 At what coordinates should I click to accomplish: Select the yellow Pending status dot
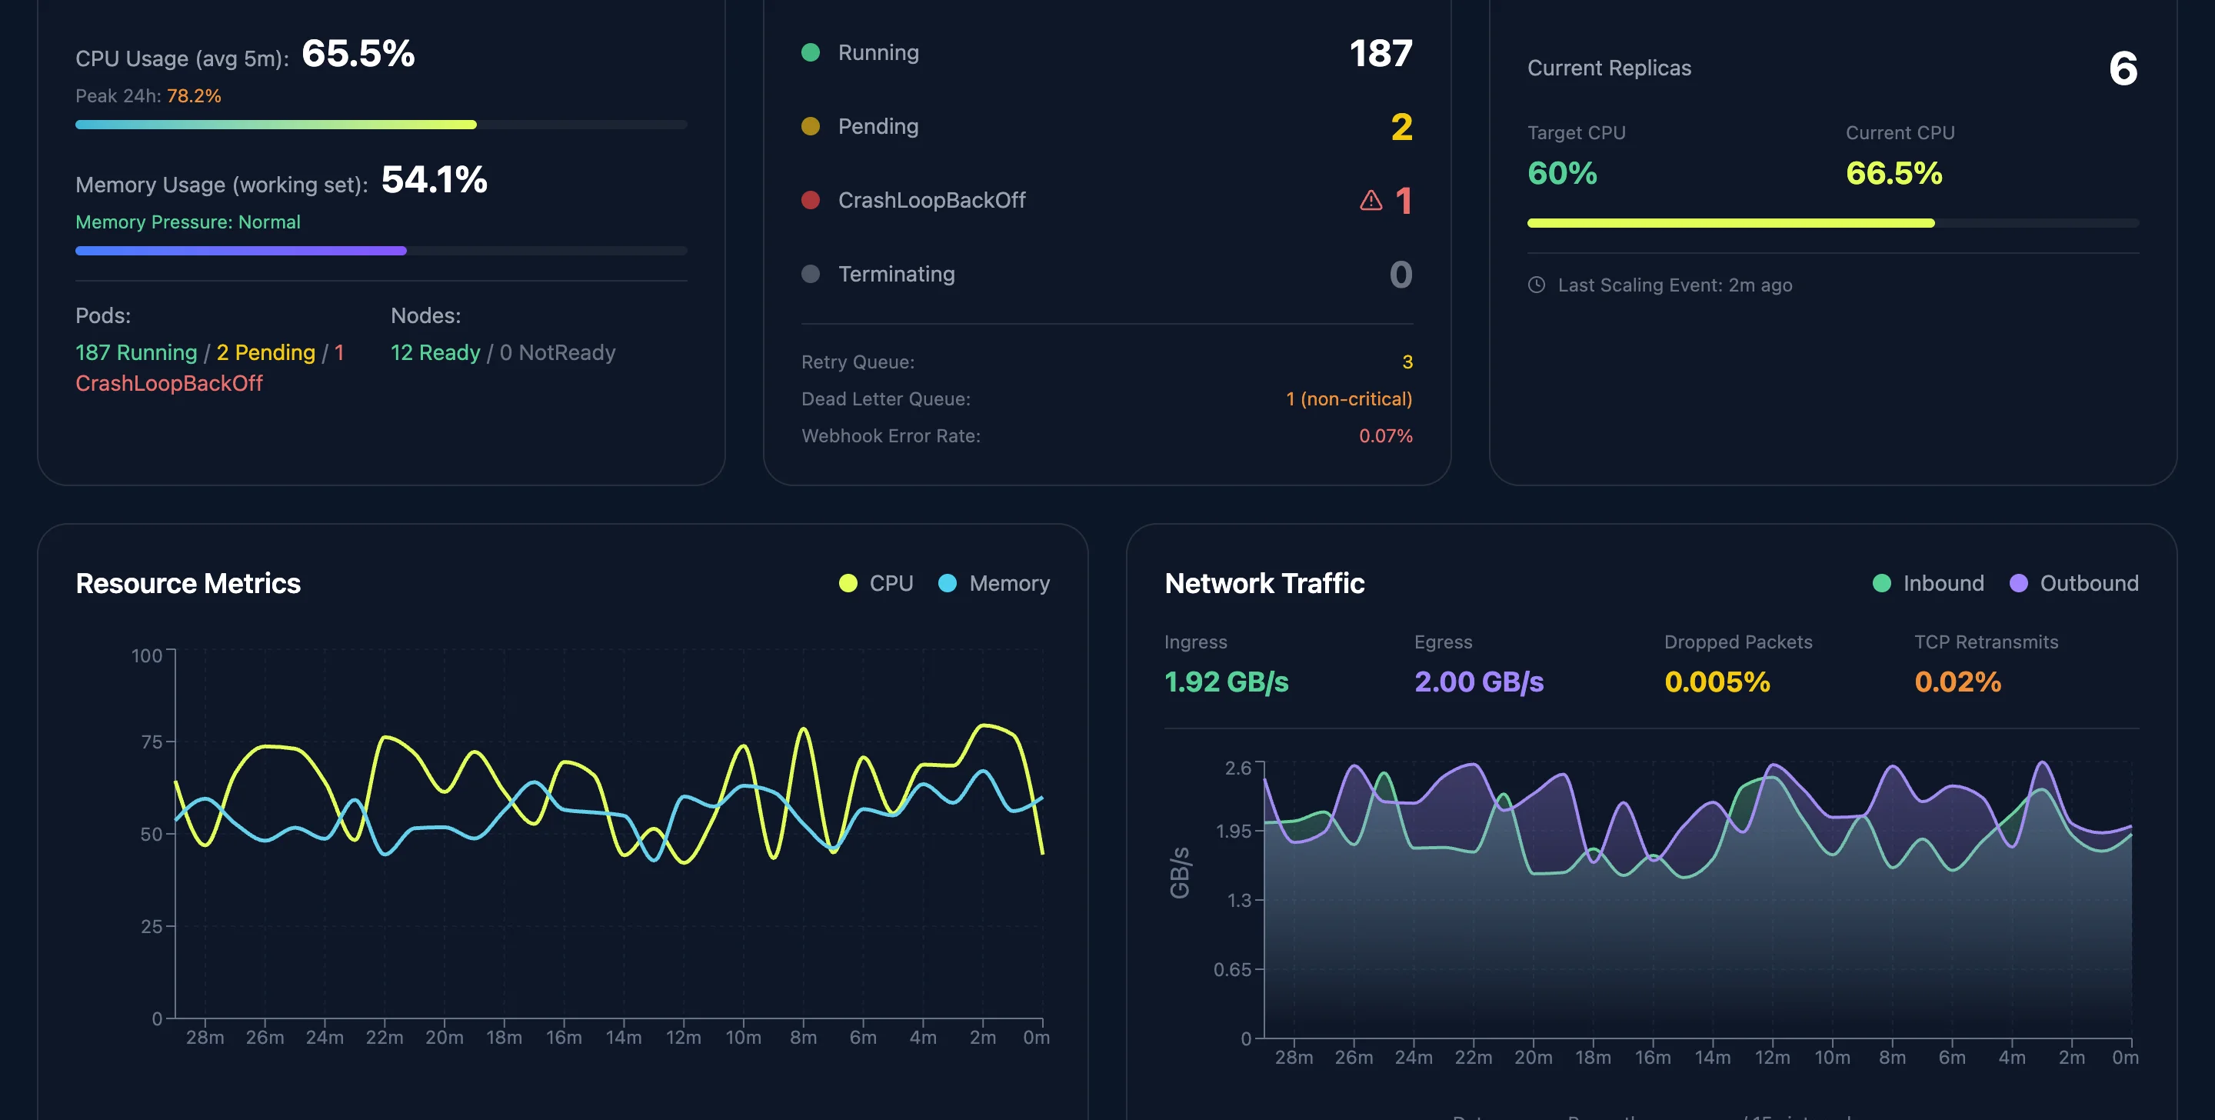(x=810, y=125)
